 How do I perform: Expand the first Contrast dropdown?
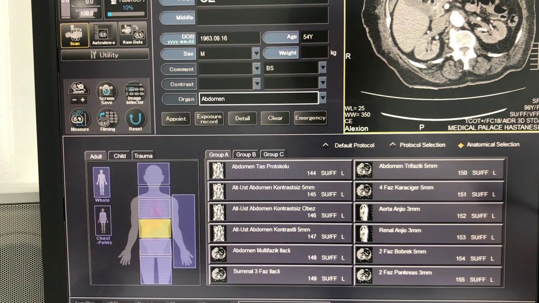(x=257, y=83)
